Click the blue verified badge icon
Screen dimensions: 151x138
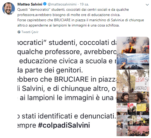(45, 4)
